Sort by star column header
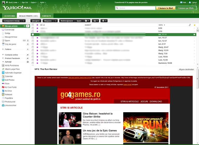The height and width of the screenshot is (145, 199). 194,25
